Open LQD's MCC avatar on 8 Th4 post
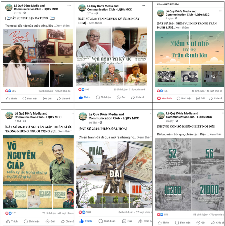Image resolution: width=225 pixels, height=226 pixels. [9, 115]
